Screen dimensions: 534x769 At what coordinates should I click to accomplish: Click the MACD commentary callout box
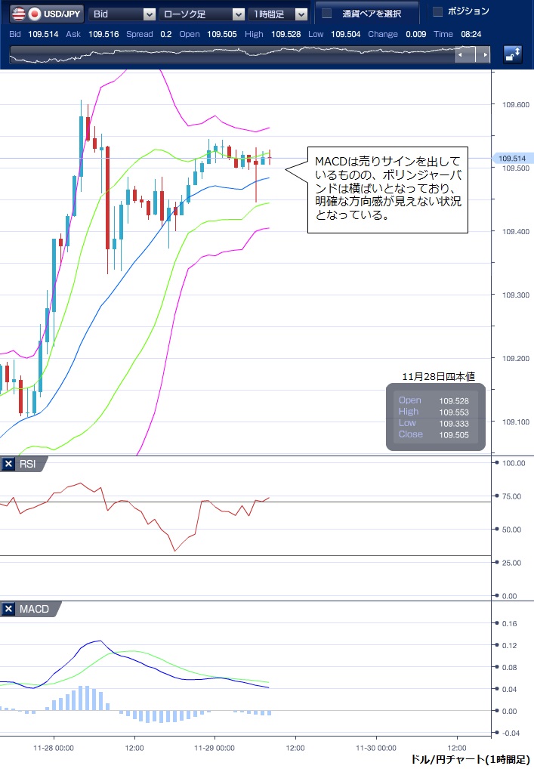388,189
